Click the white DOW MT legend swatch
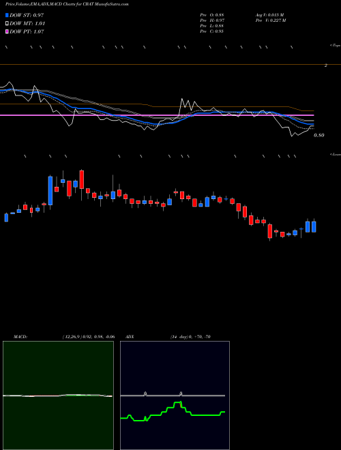 [7, 24]
